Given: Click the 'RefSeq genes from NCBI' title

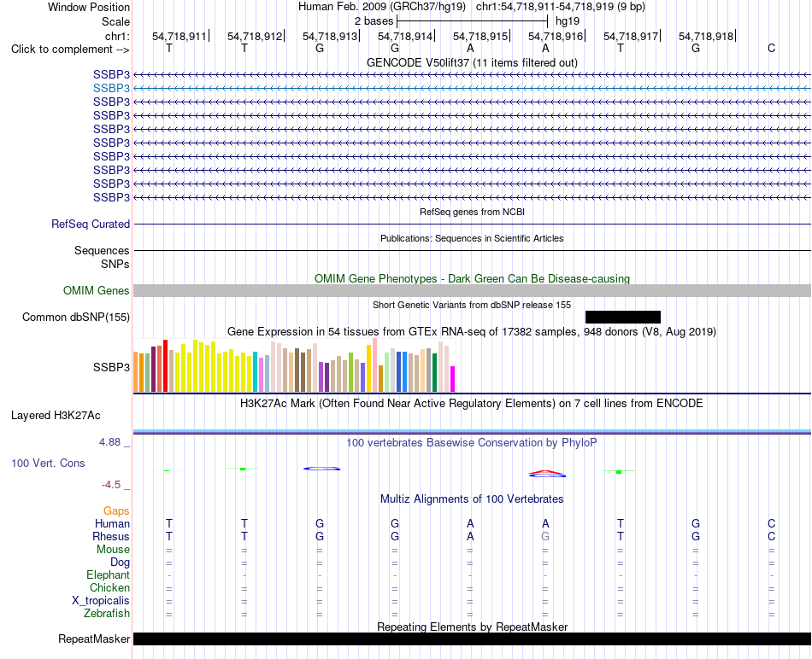Looking at the screenshot, I should pos(472,212).
